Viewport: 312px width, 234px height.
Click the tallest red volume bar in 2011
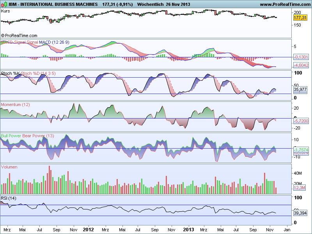(50, 180)
